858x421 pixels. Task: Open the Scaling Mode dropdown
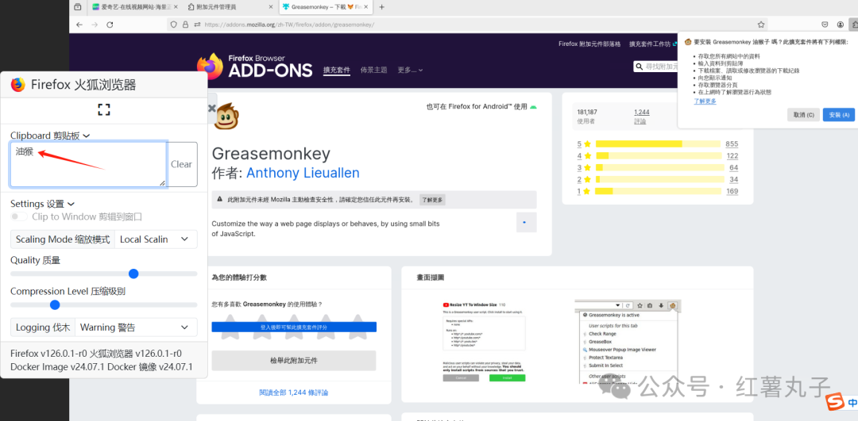156,239
